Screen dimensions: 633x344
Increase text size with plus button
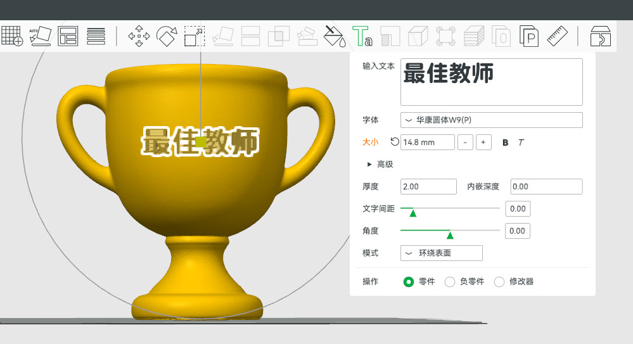(x=483, y=142)
